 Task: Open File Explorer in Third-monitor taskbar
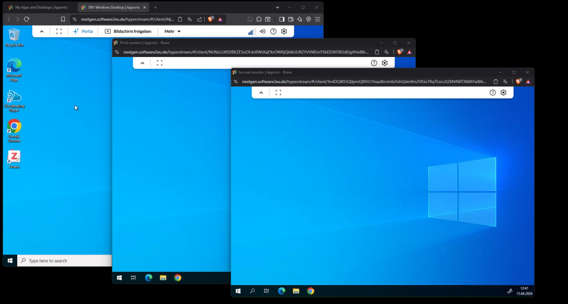pyautogui.click(x=163, y=277)
